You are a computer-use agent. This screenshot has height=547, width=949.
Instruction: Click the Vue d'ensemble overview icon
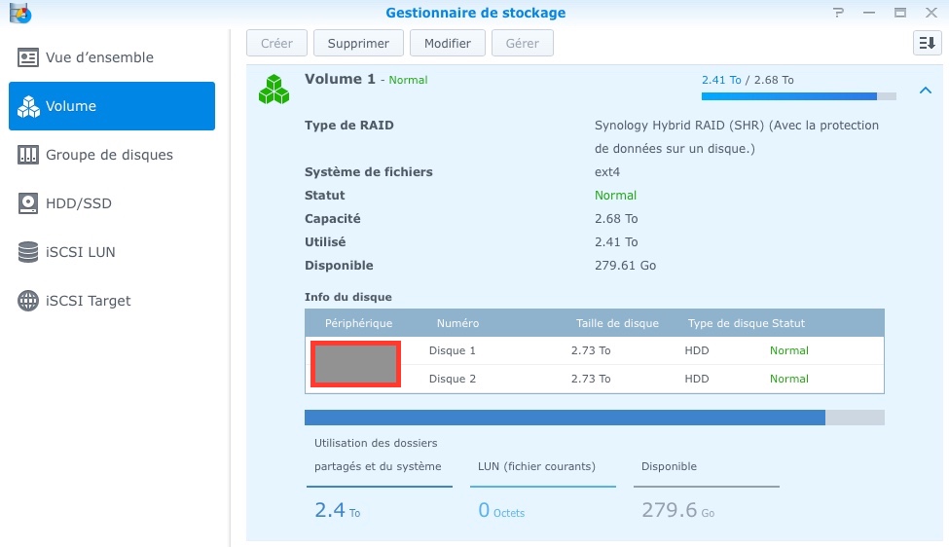coord(28,57)
